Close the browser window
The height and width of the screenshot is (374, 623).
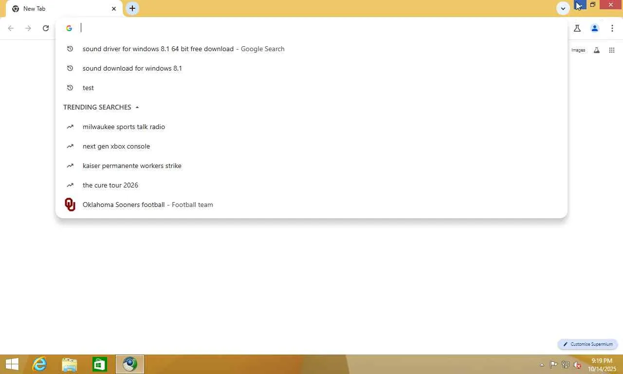click(x=611, y=5)
